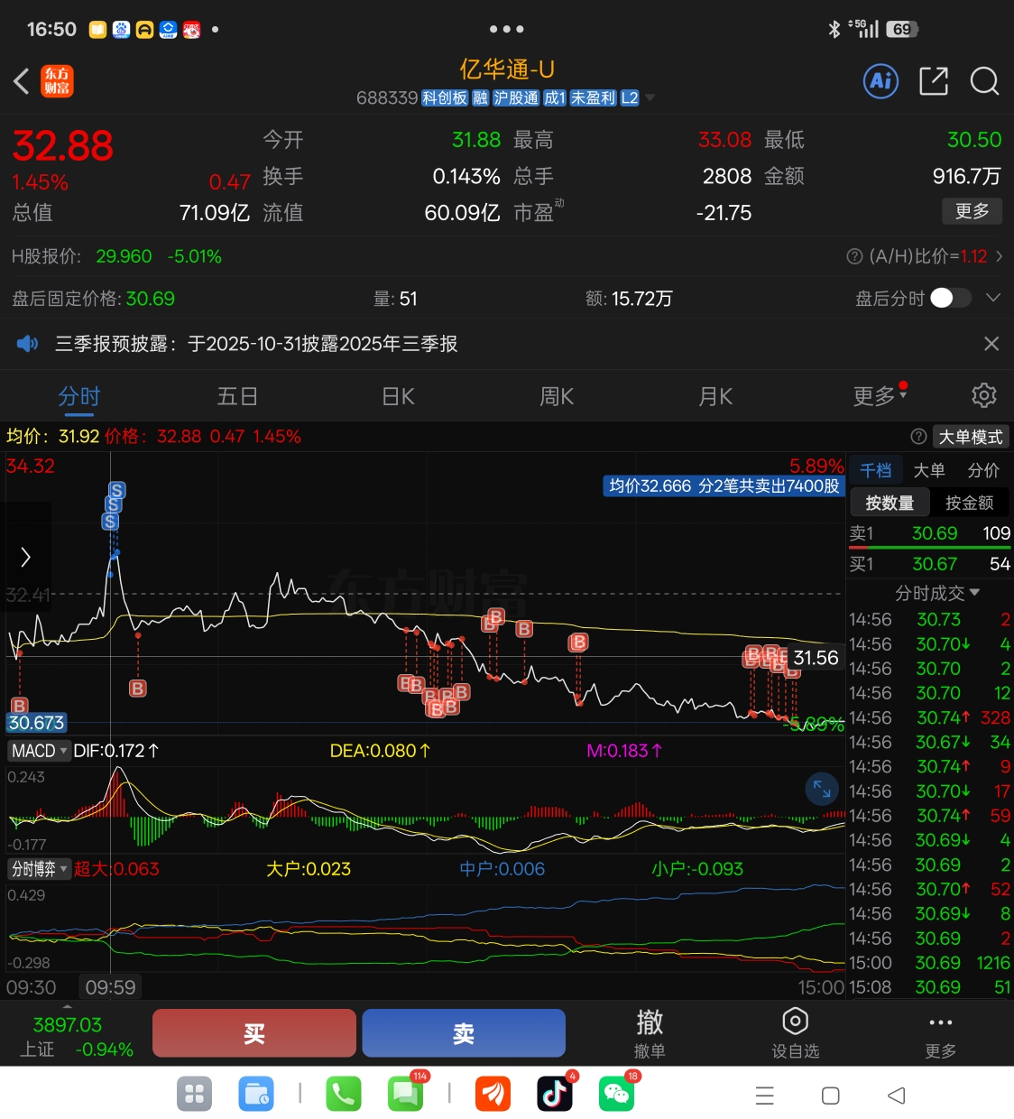Tap the announcement speaker icon
Image resolution: width=1014 pixels, height=1119 pixels.
(x=28, y=343)
